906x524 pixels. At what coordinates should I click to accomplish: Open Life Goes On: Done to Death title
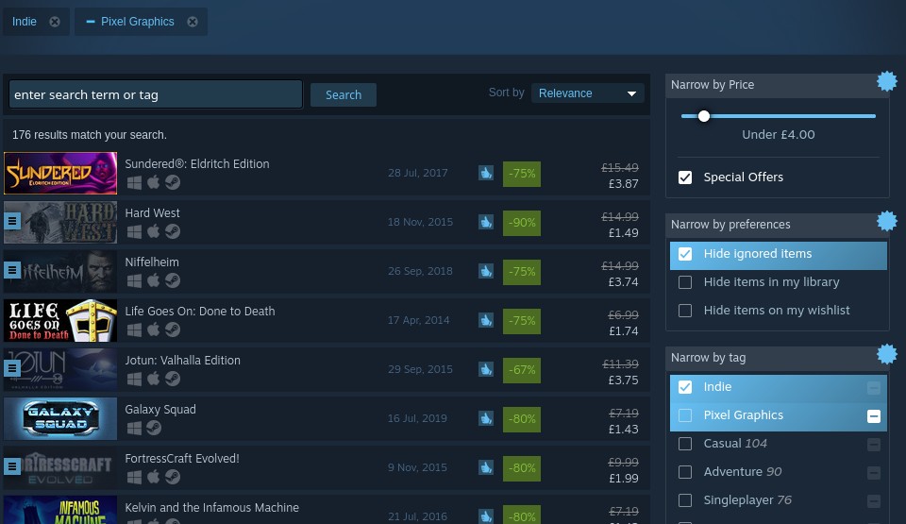click(x=200, y=312)
